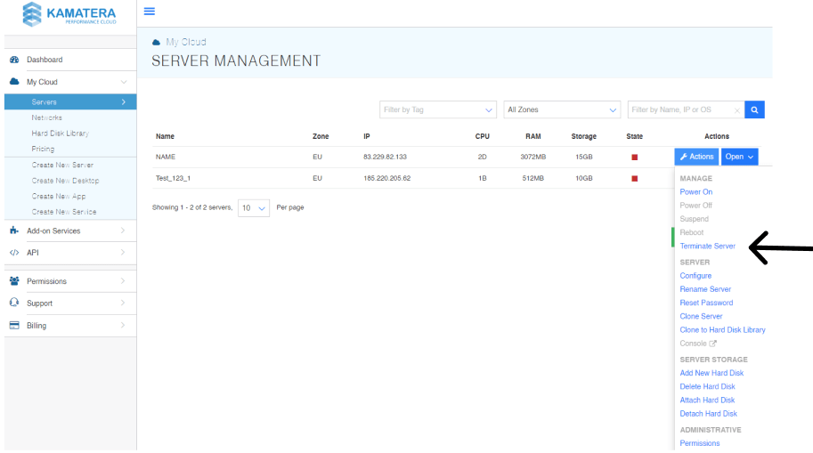Click the API code brackets icon
The height and width of the screenshot is (453, 813).
[14, 253]
